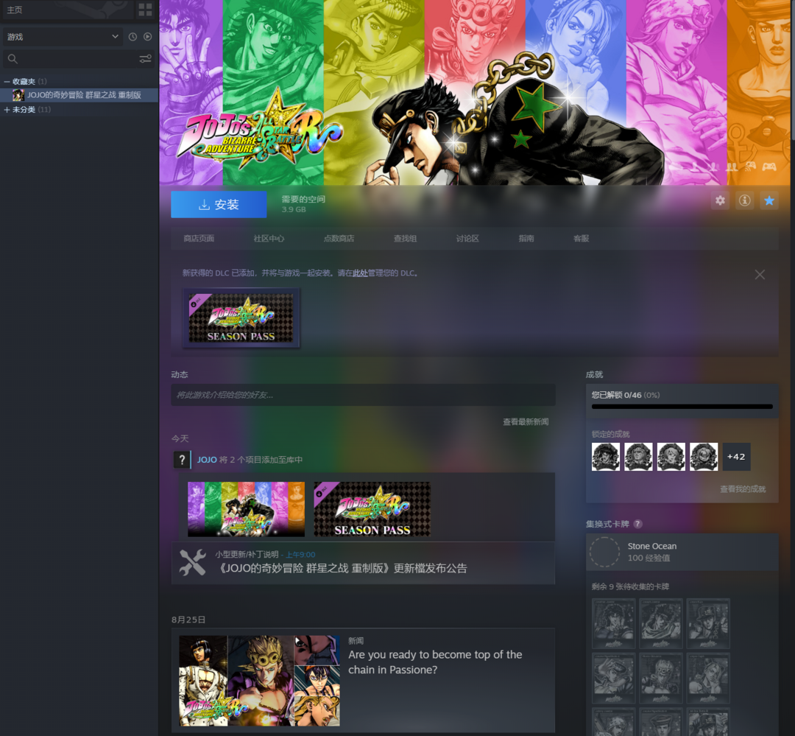Open the 查找组 tab
Screen dimensions: 795x736
405,238
